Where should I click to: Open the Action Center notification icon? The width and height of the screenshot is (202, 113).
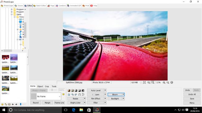click(x=187, y=110)
